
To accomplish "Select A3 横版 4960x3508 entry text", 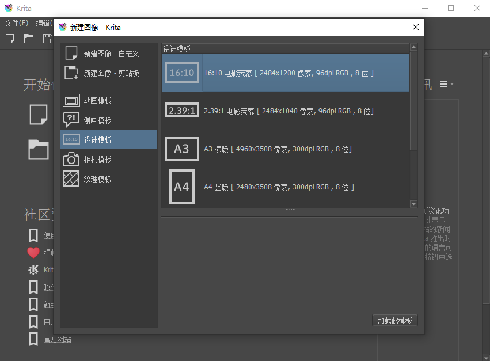I will pos(278,149).
